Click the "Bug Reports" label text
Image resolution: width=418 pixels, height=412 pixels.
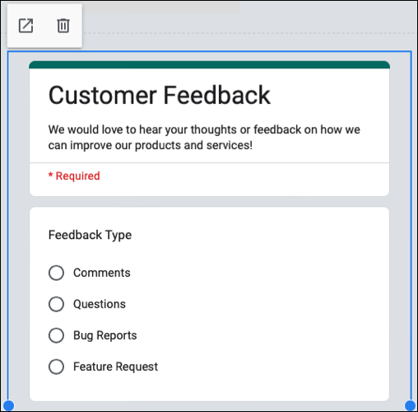tap(105, 335)
